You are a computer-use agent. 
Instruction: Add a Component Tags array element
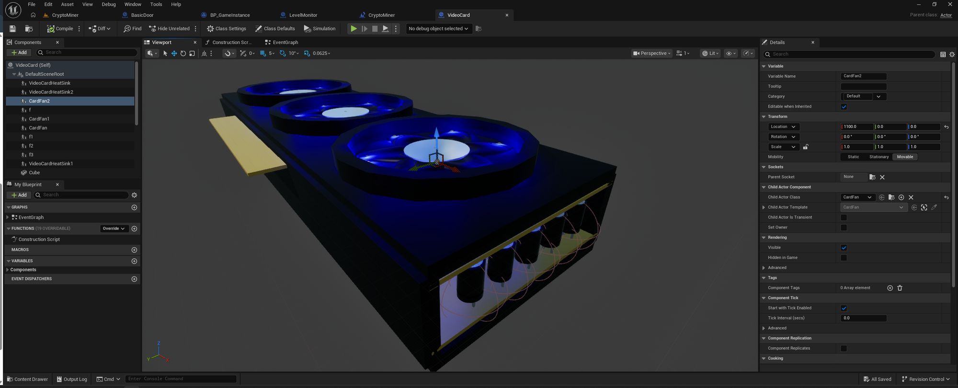[x=890, y=288]
